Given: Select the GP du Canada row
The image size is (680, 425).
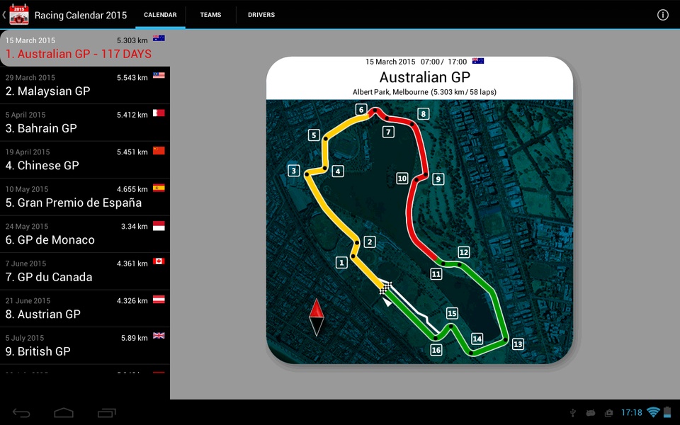Looking at the screenshot, I should (x=85, y=271).
